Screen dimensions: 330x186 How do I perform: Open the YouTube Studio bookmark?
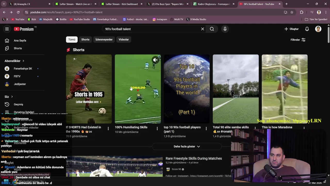(80, 19)
